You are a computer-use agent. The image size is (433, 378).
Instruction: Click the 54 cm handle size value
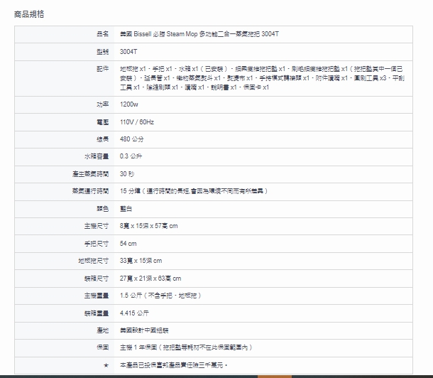(x=128, y=244)
